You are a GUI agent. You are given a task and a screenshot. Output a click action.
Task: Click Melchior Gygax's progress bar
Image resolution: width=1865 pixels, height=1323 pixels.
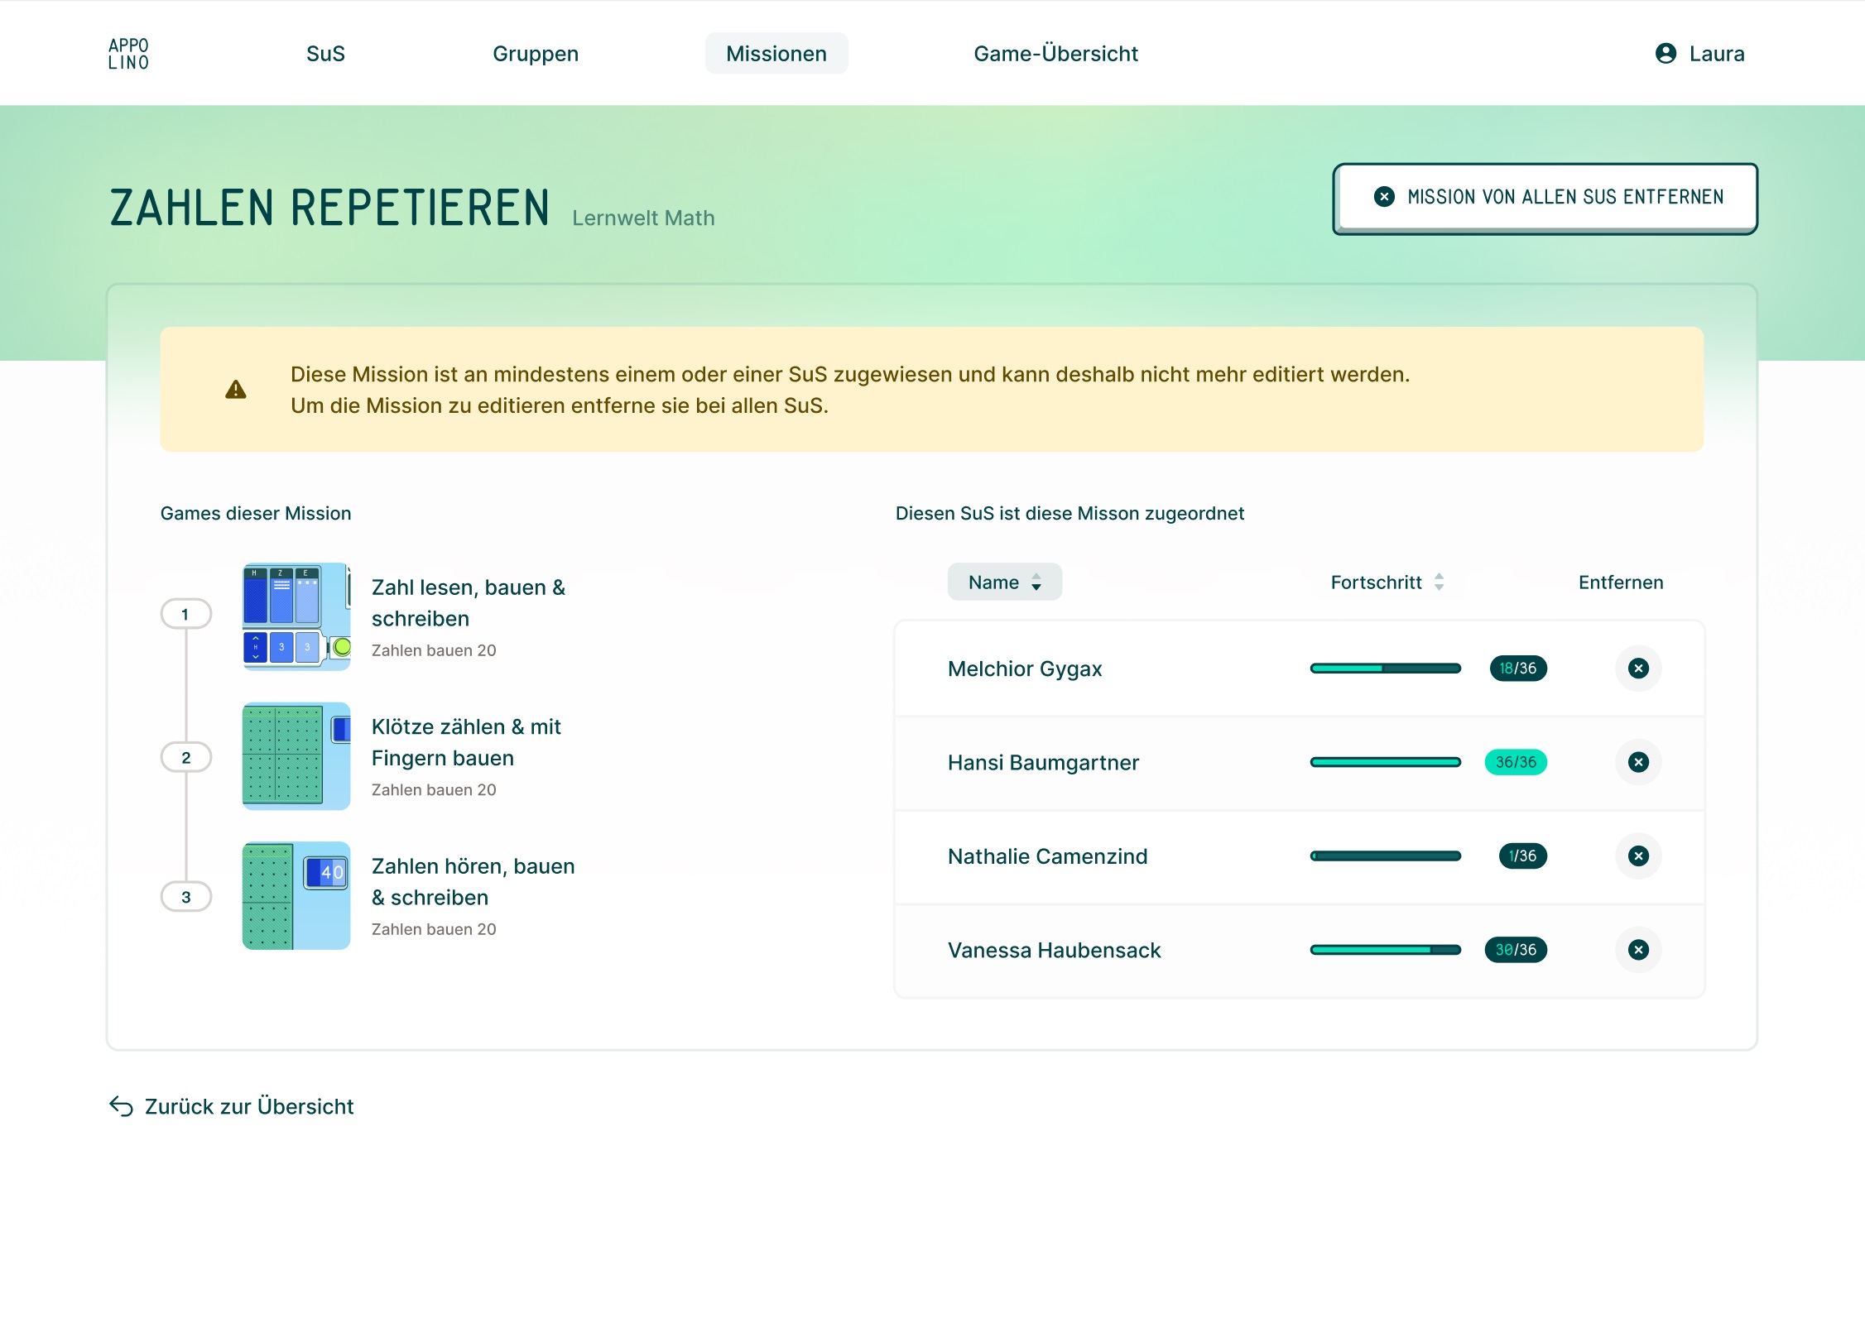(1384, 669)
